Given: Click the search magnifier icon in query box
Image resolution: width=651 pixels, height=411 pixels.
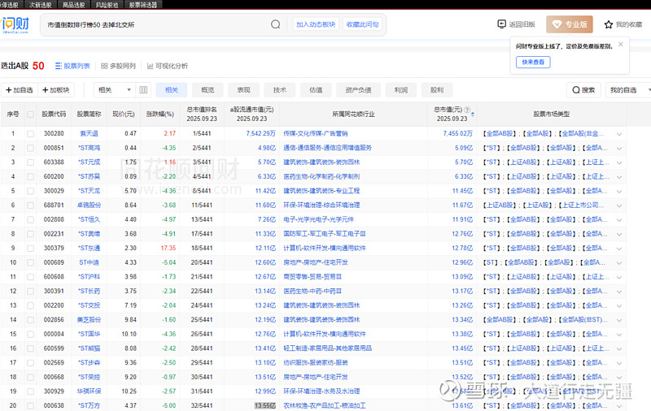Looking at the screenshot, I should (276, 24).
